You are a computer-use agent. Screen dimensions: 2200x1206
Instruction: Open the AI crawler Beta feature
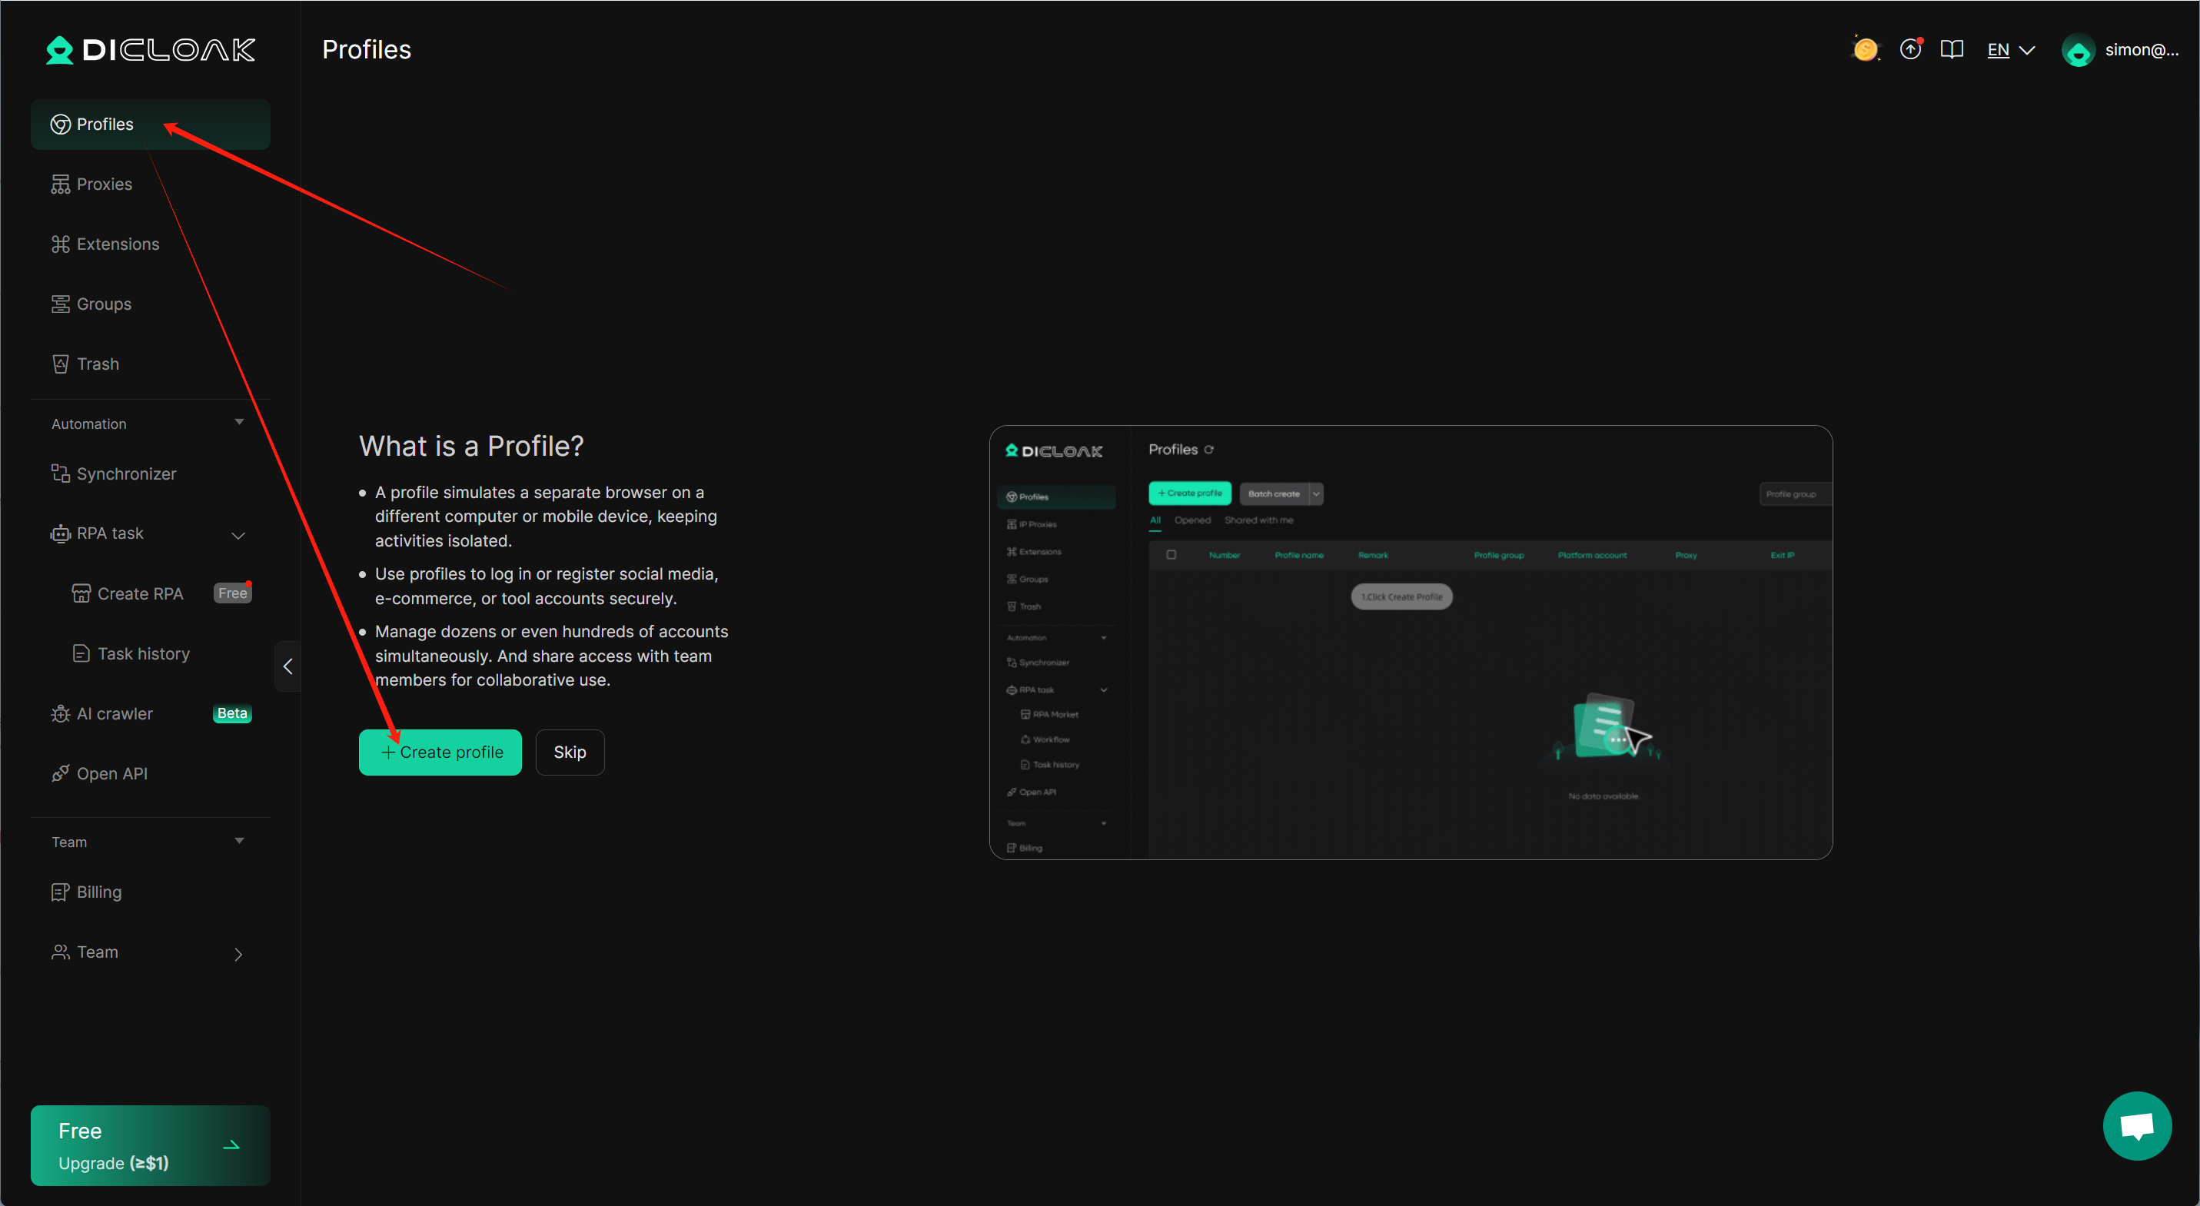tap(115, 713)
